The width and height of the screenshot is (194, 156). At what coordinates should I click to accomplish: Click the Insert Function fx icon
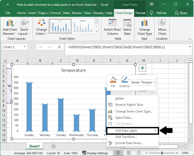click(59, 47)
